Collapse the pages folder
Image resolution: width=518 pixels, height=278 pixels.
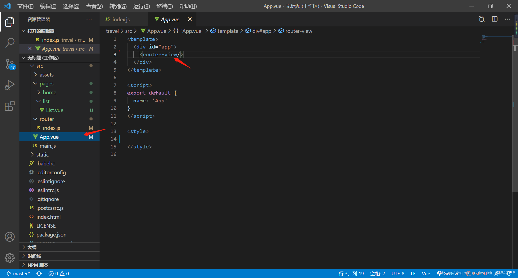59,84
